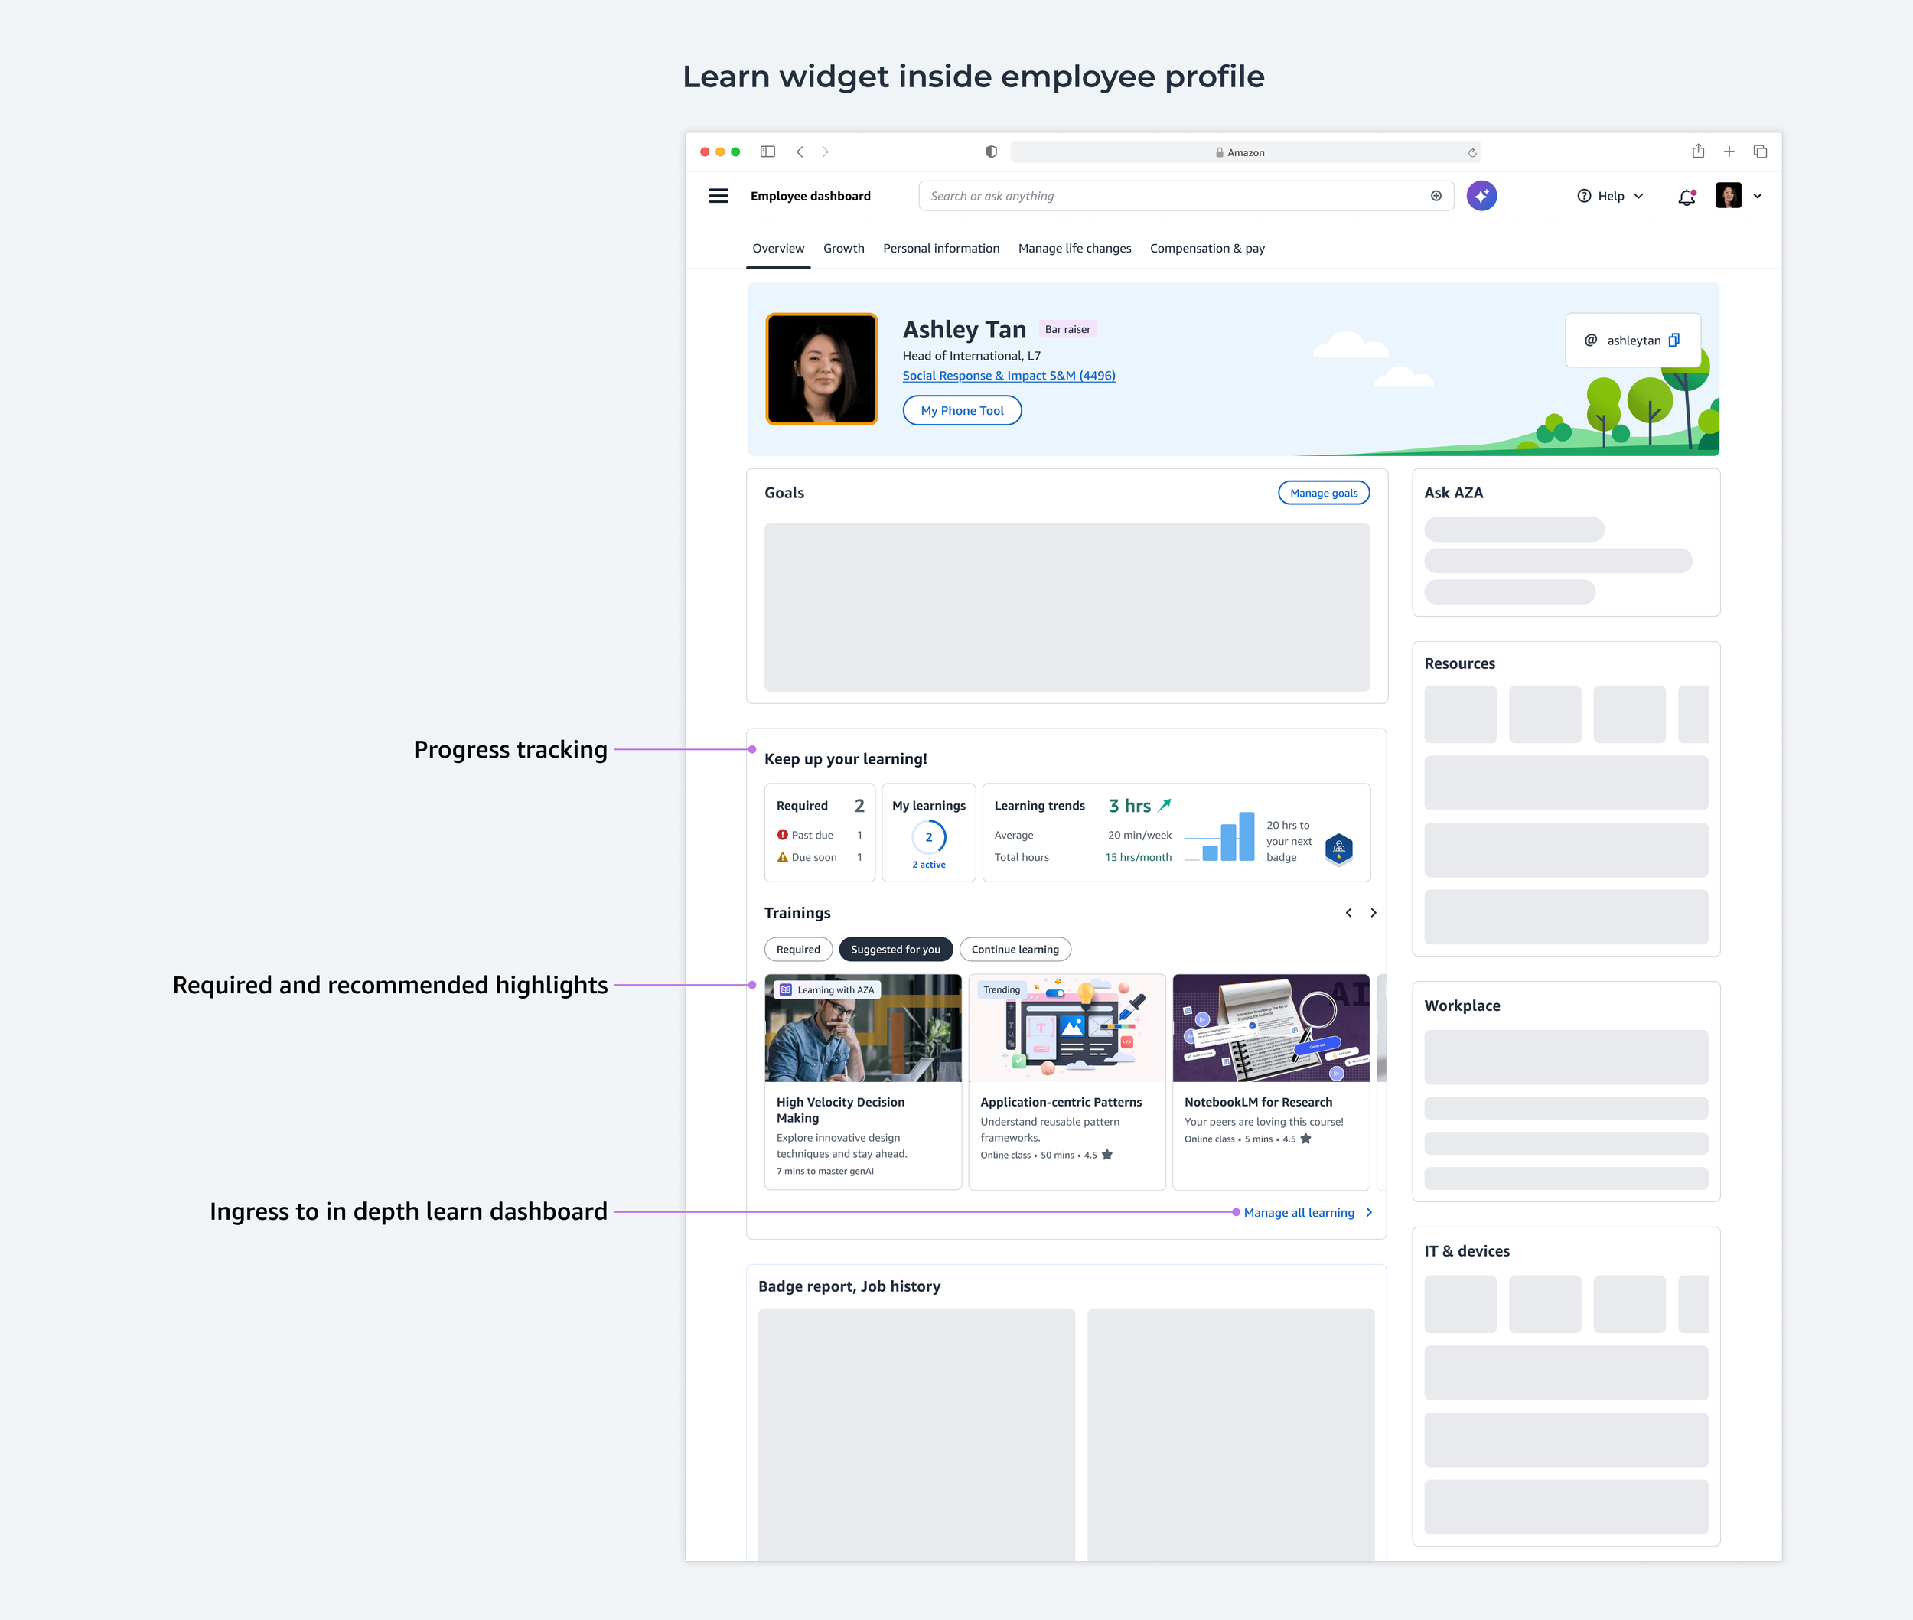Click the Search or ask anything field
The width and height of the screenshot is (1913, 1620).
coord(1175,196)
